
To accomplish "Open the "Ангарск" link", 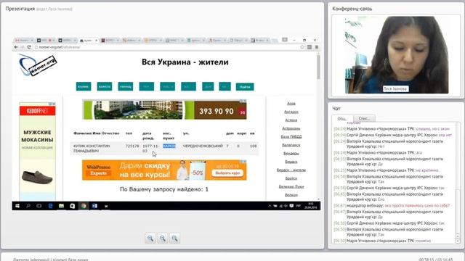I will 291,112.
